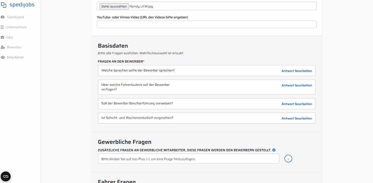Open the Jobs menu entry
This screenshot has height=183, width=373.
click(9, 37)
